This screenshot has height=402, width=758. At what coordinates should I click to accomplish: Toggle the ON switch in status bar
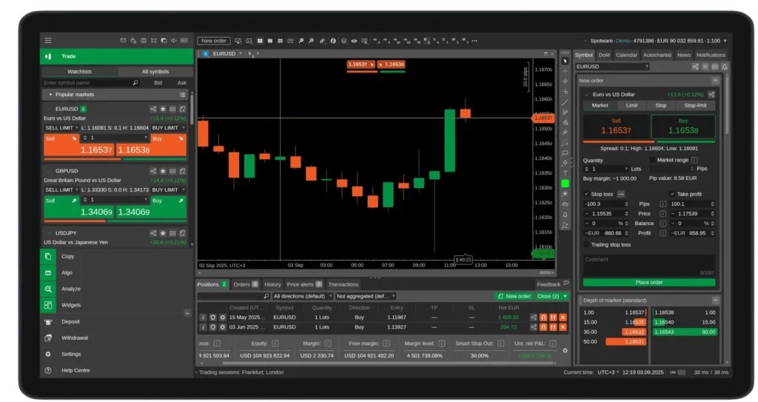(x=682, y=372)
